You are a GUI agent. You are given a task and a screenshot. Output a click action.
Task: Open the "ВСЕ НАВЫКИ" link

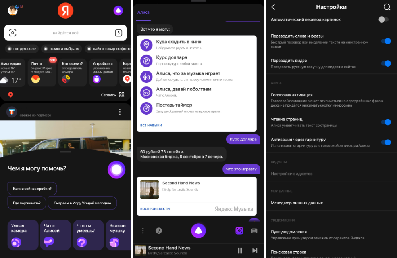tap(151, 125)
